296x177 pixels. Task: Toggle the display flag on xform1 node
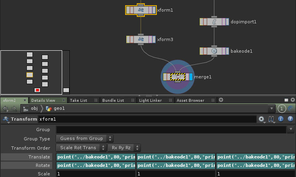click(x=153, y=10)
